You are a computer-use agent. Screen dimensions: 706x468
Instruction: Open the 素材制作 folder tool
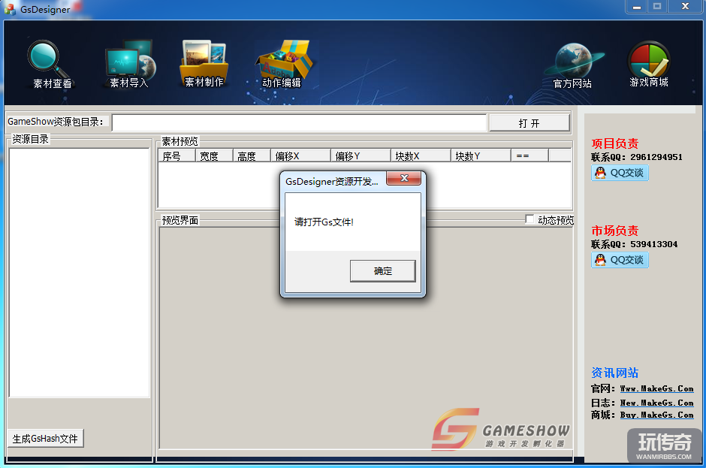click(204, 64)
